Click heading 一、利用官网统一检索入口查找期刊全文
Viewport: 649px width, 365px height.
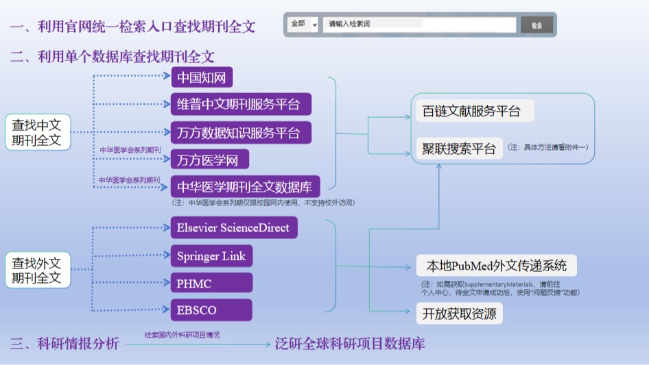coord(132,27)
